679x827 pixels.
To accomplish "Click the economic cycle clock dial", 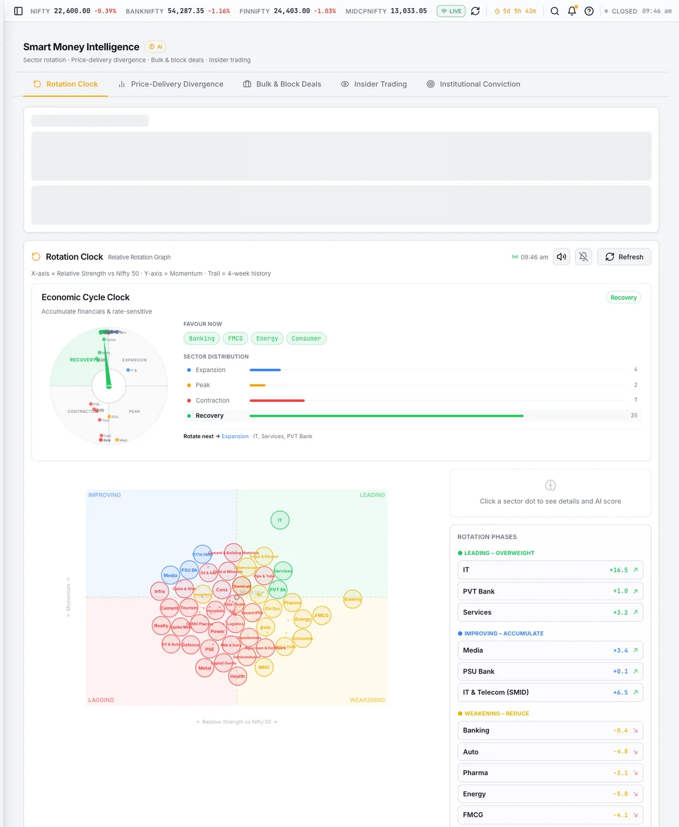I will point(109,386).
